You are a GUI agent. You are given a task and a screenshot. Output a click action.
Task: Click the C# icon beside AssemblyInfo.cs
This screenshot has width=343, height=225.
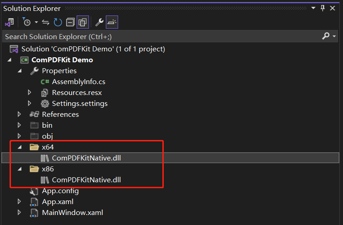click(45, 82)
